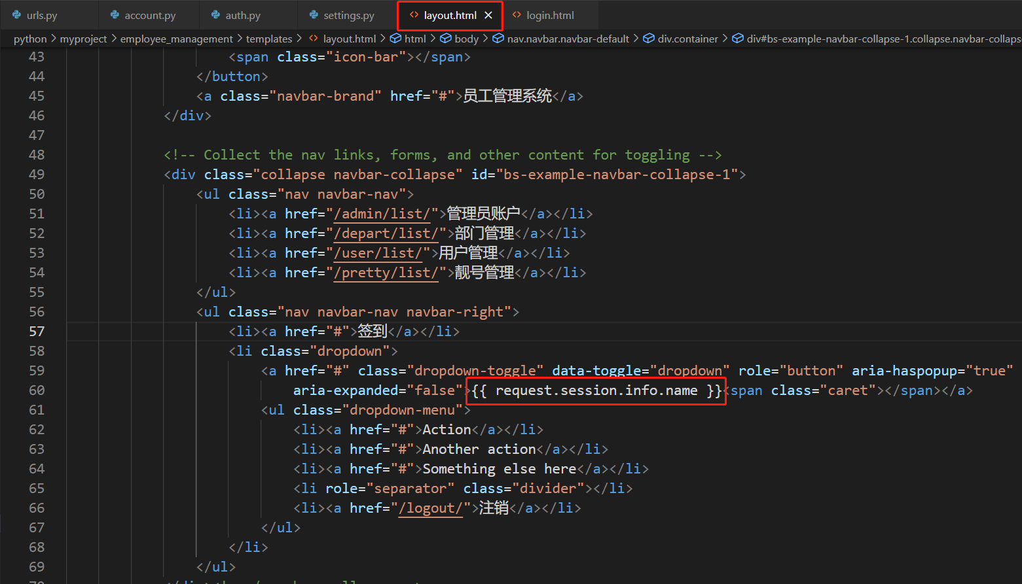Open the /pretty/list/ href link

(386, 273)
